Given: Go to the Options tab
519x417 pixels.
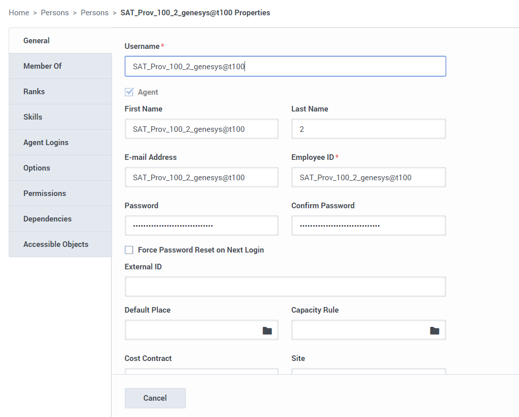Looking at the screenshot, I should 60,168.
